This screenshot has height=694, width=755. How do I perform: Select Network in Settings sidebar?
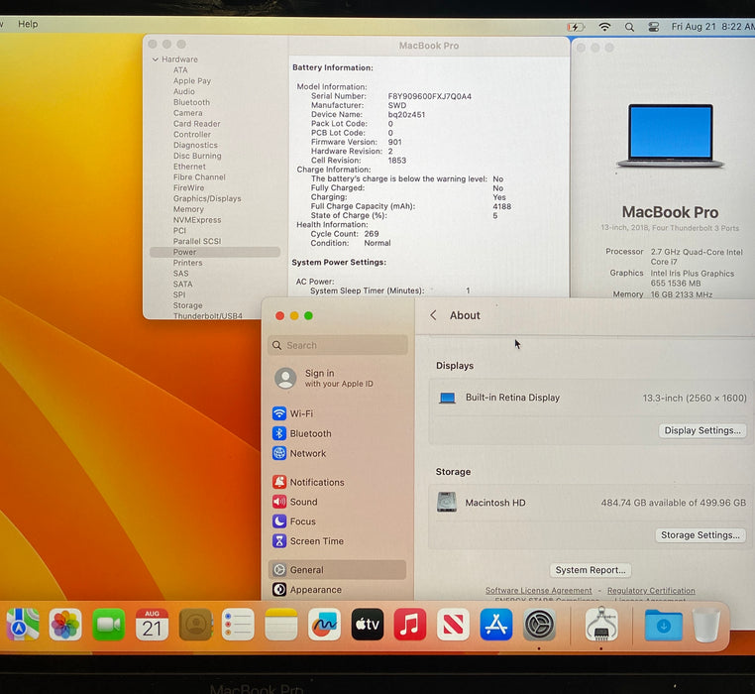[299, 453]
